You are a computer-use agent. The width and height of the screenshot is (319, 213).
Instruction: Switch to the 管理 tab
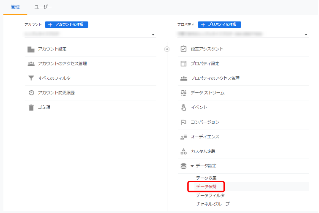click(x=15, y=7)
